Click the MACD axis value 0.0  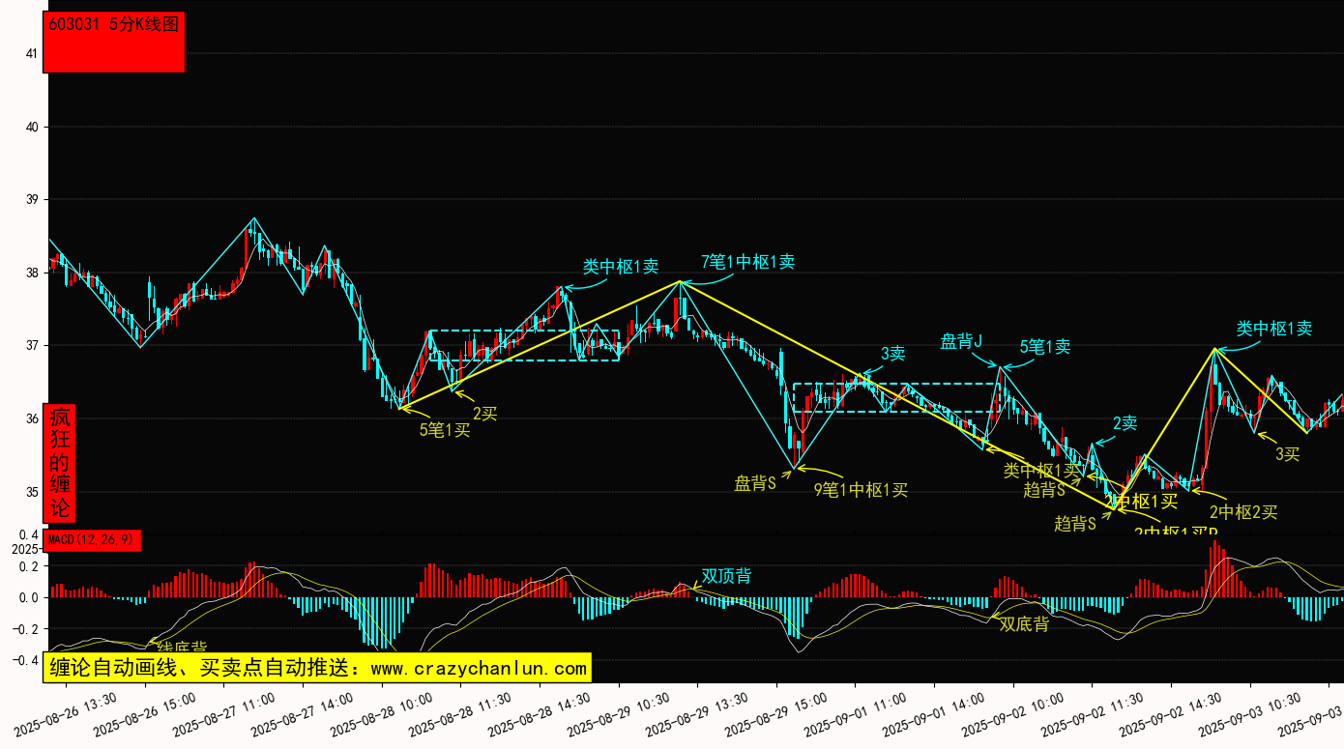(x=29, y=598)
